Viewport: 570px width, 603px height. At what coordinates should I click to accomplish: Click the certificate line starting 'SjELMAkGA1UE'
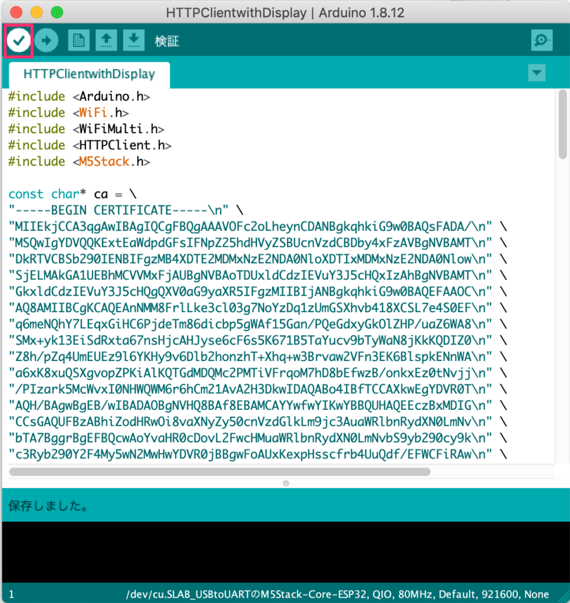pyautogui.click(x=258, y=276)
